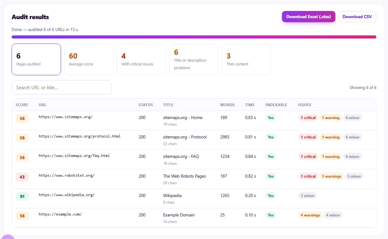The image size is (388, 239).
Task: Click '1 critical' badge in sitemaps.org Home row
Action: [x=308, y=118]
